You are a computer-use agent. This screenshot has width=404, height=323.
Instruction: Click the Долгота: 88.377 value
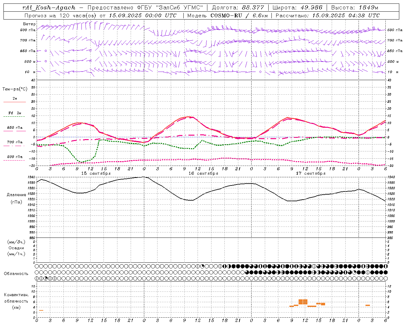click(x=238, y=8)
